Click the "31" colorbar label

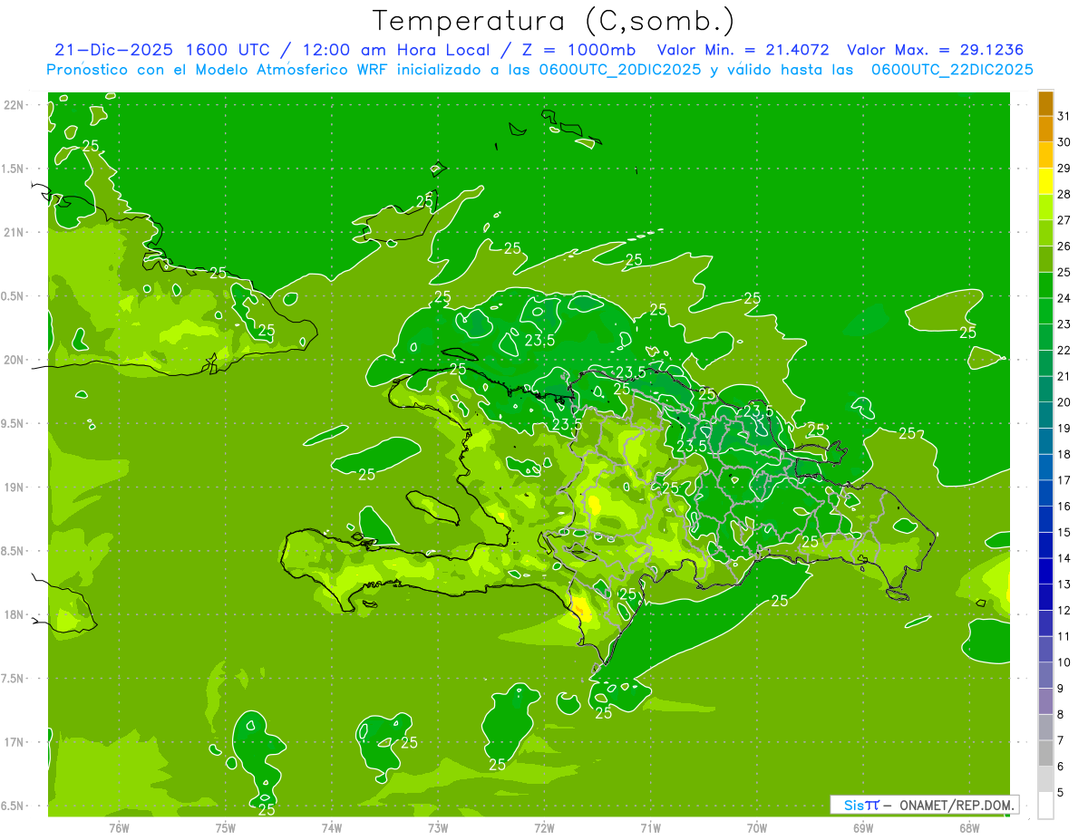(1064, 116)
